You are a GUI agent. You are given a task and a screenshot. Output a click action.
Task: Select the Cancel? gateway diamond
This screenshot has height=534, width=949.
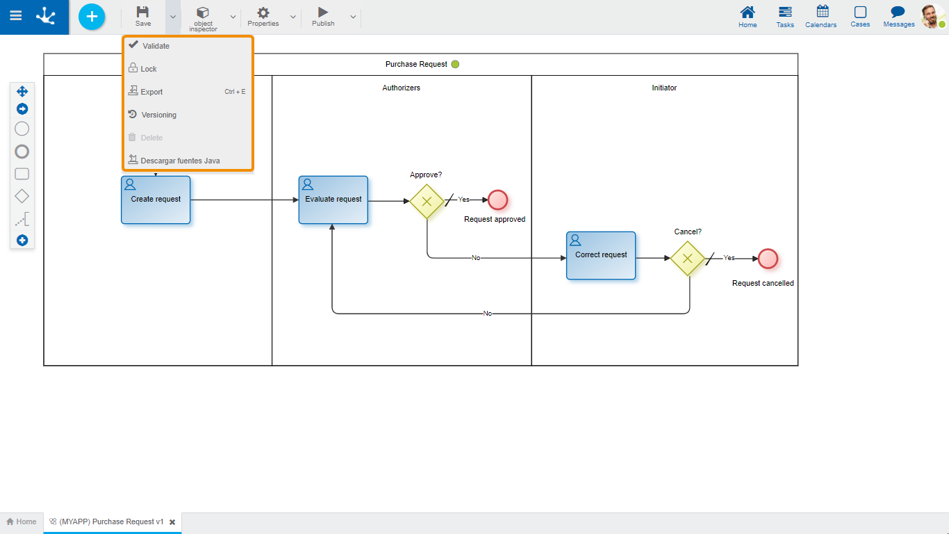(x=688, y=259)
